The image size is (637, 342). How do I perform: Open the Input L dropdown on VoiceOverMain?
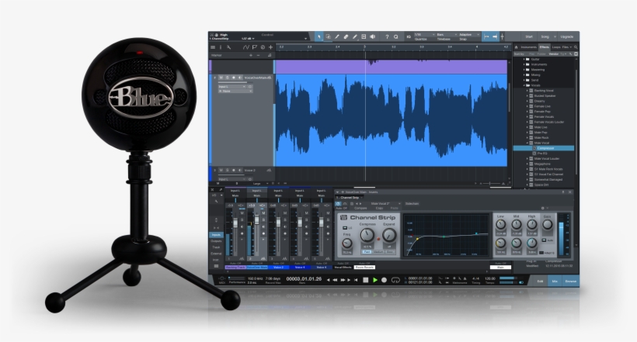coord(232,86)
